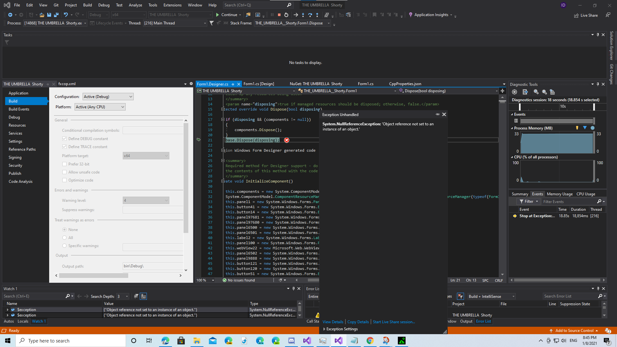The image size is (617, 347).
Task: Click the red Stop Debugging button
Action: [x=279, y=15]
